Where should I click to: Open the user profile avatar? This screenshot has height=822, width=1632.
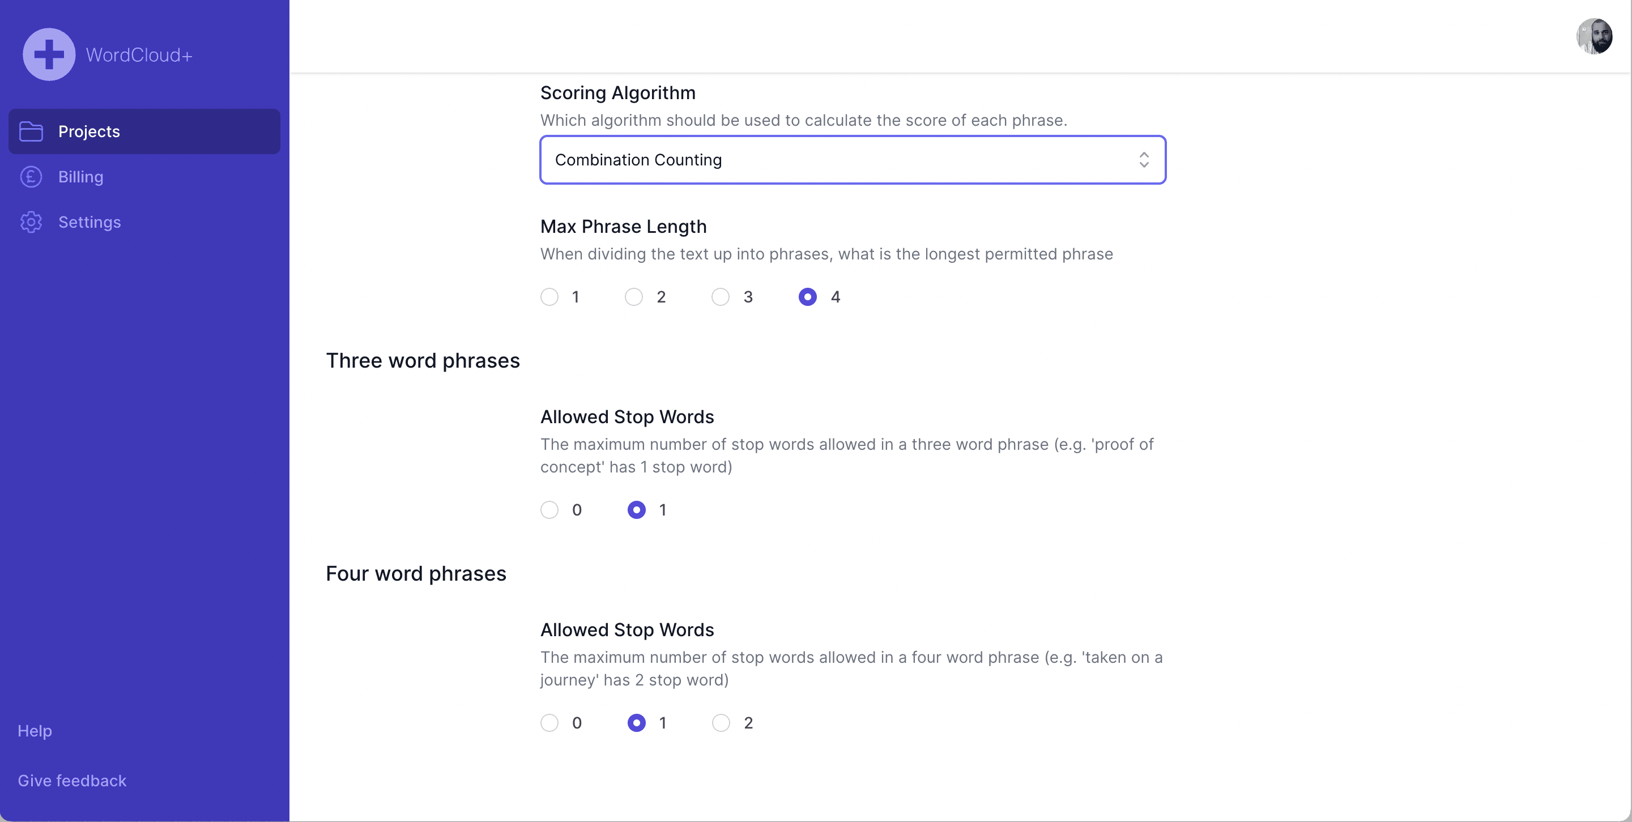point(1594,37)
